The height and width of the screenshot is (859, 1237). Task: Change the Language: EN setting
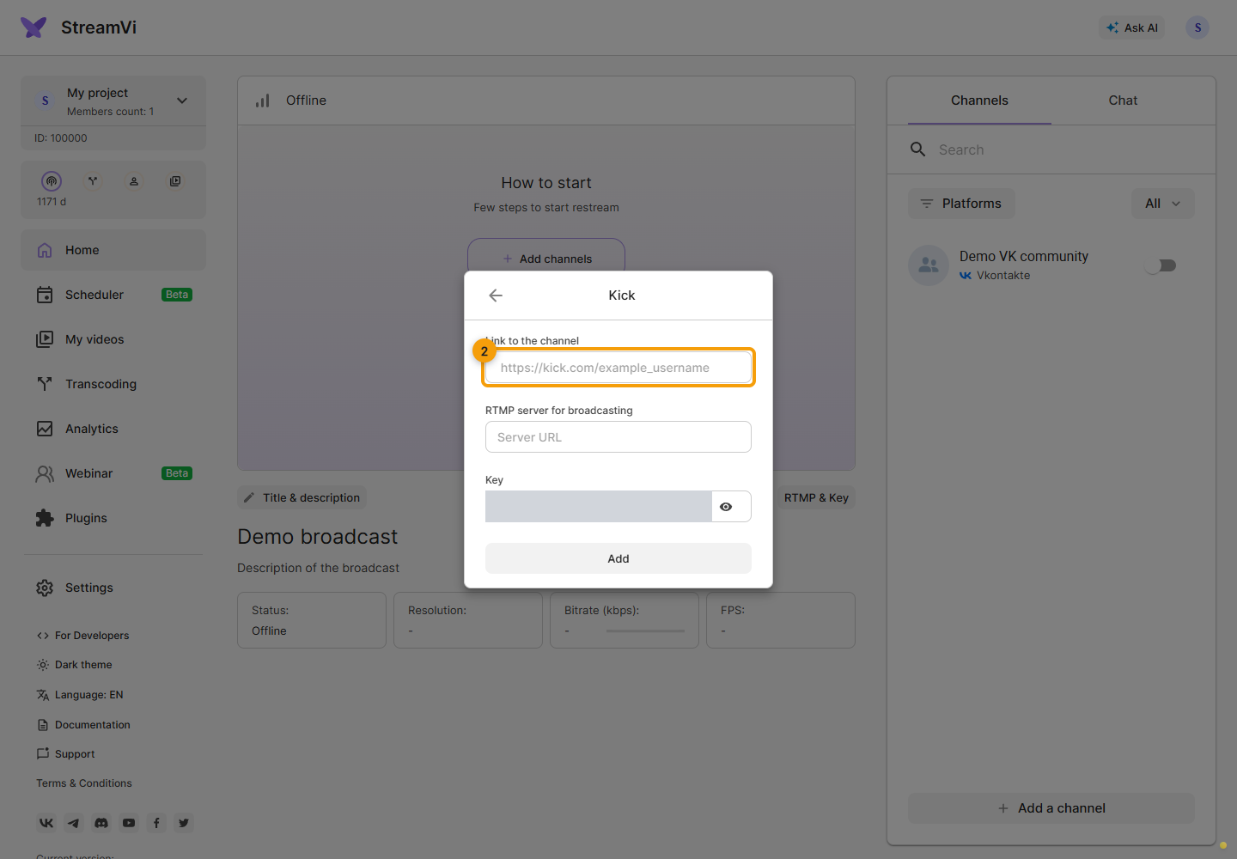tap(80, 695)
